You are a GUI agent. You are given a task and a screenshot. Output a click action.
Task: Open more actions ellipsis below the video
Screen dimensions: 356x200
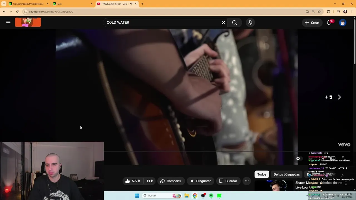[247, 181]
